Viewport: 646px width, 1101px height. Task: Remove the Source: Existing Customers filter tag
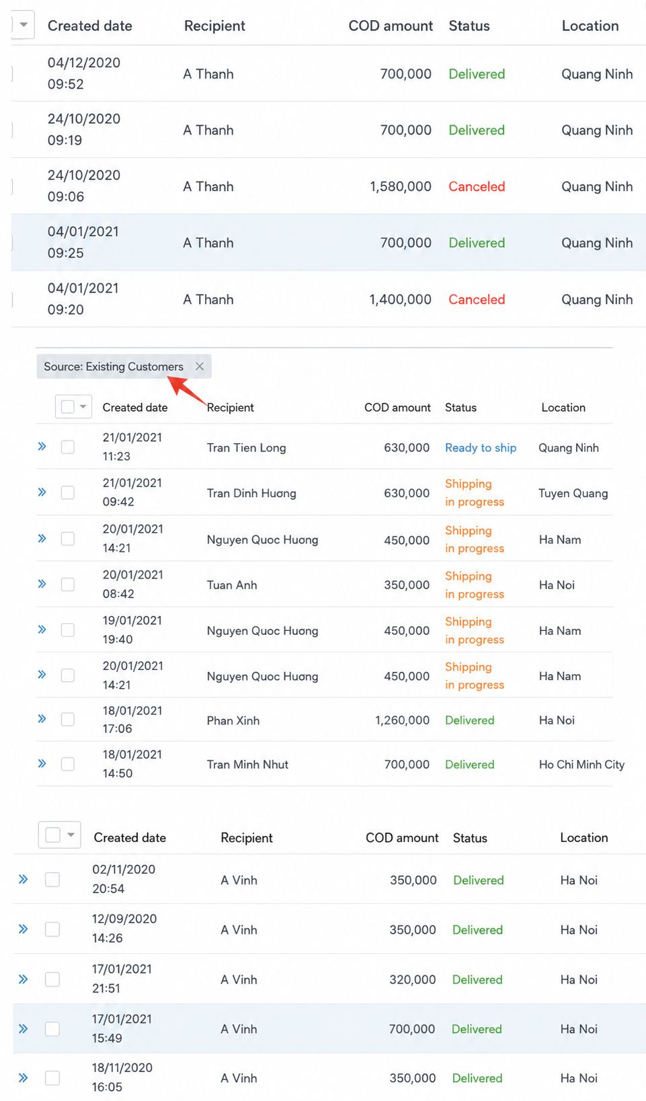200,367
